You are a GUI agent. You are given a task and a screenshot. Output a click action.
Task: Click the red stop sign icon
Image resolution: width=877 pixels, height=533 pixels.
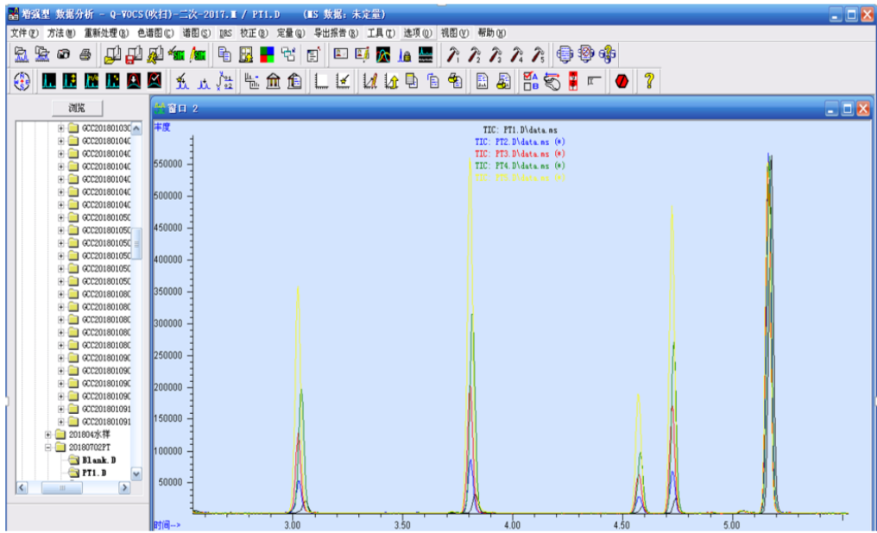click(621, 82)
